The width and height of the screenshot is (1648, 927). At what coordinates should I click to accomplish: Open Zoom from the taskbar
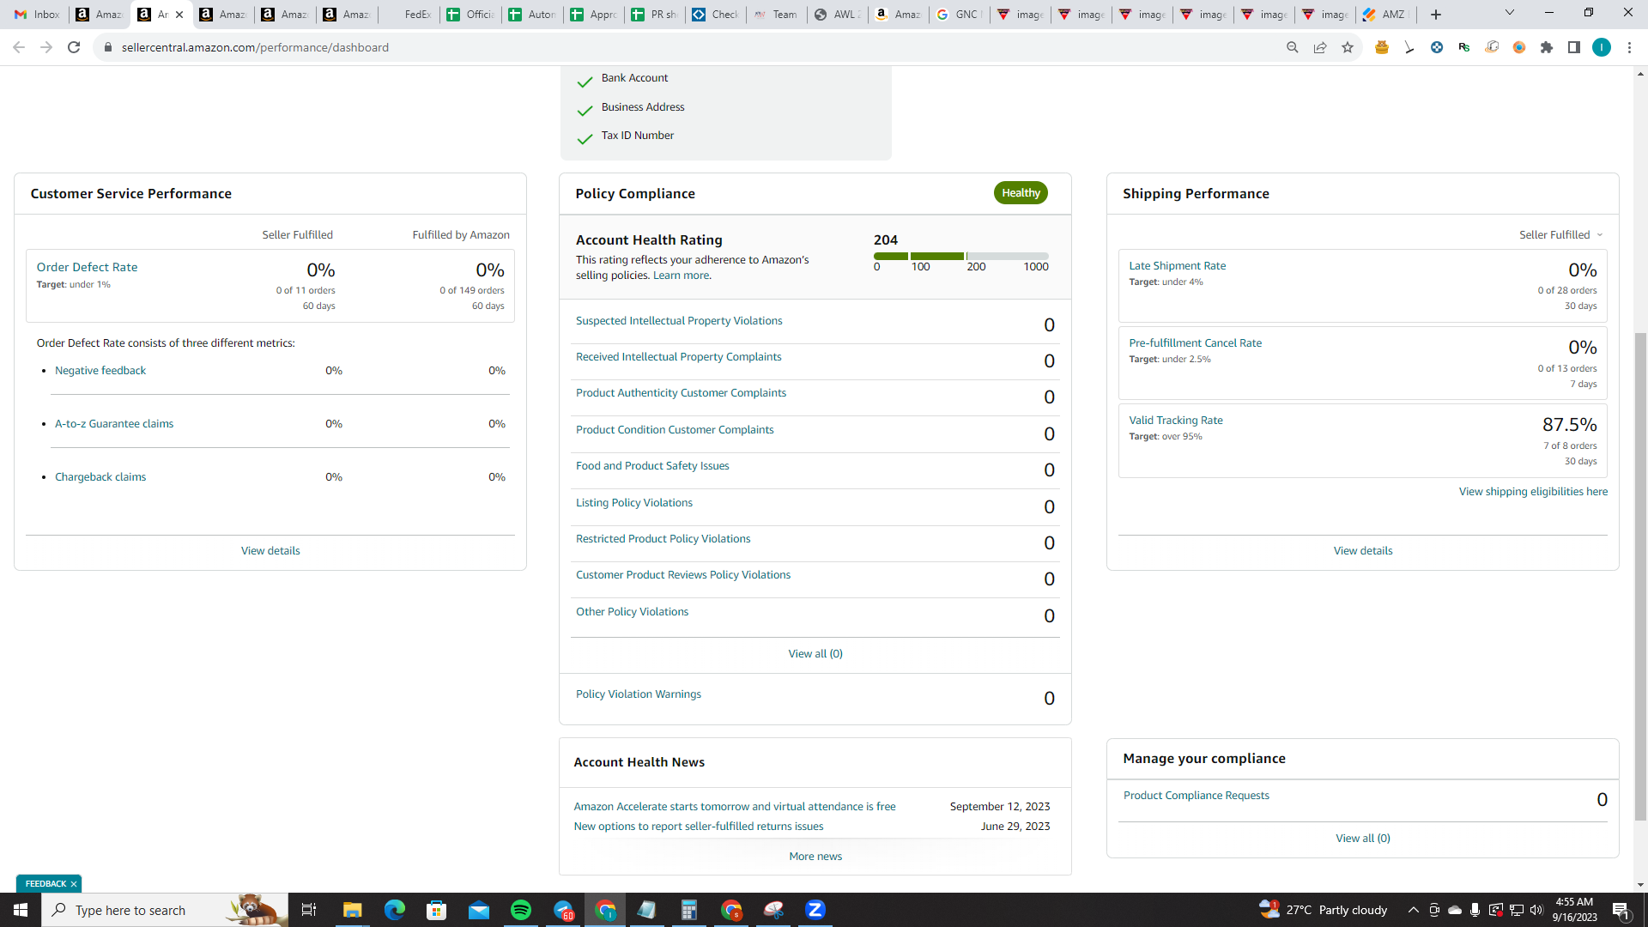click(x=815, y=910)
